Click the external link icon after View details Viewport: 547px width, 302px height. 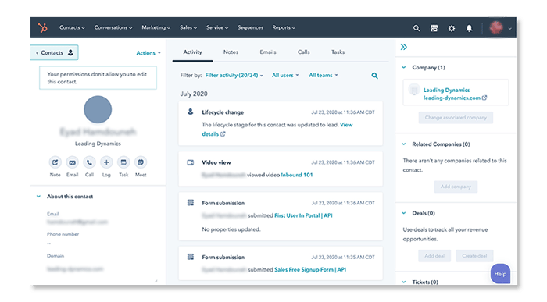[223, 134]
